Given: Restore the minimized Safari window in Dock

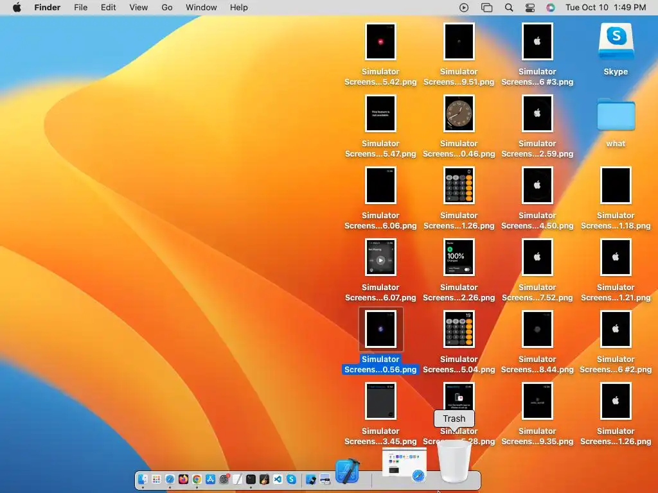Looking at the screenshot, I should click(405, 465).
